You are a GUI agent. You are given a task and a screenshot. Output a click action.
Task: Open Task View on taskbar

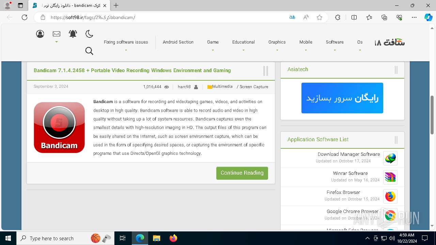click(123, 238)
